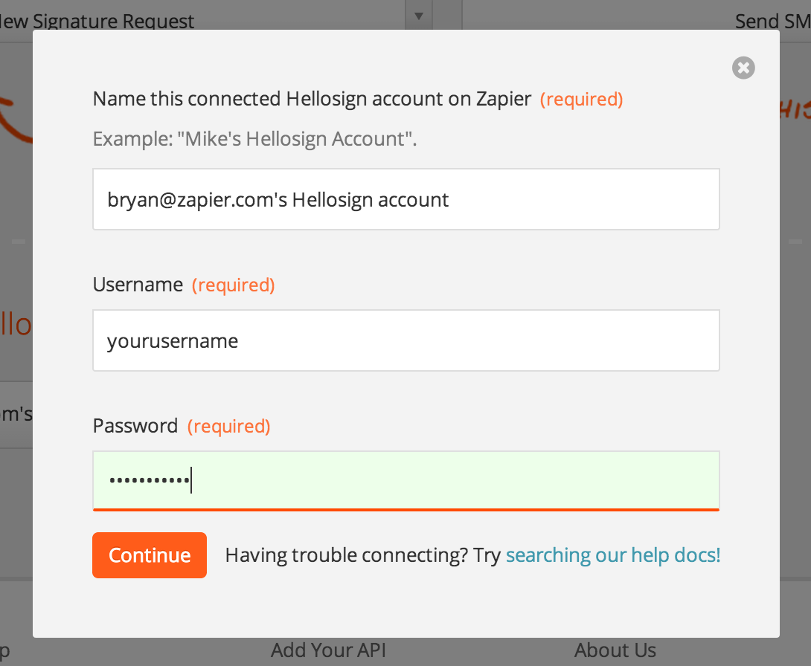Close the Hellosign account dialog
811x666 pixels.
743,68
